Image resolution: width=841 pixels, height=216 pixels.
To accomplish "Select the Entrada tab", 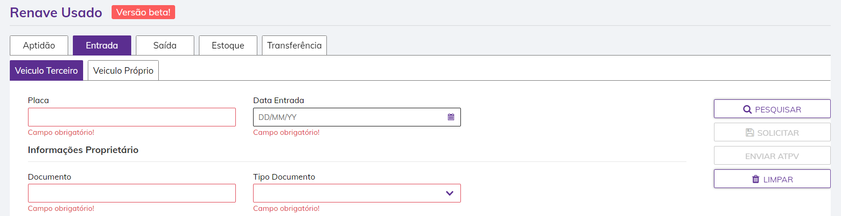I will (102, 45).
